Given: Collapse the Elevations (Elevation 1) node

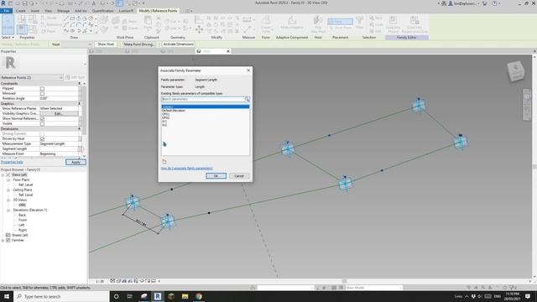Looking at the screenshot, I should point(8,211).
